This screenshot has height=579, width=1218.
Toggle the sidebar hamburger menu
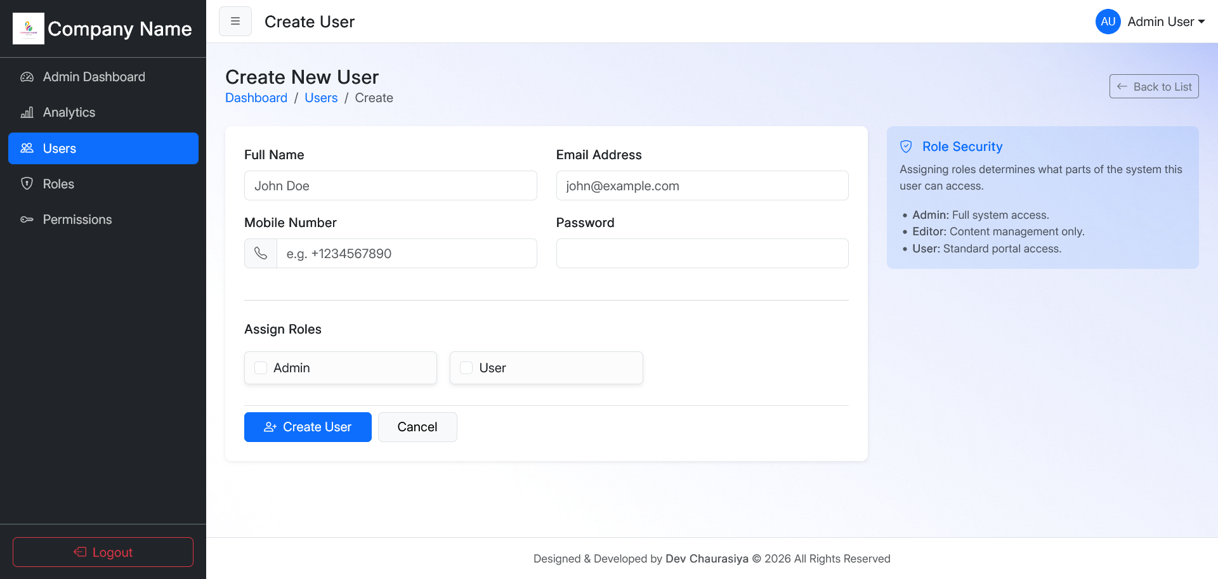235,22
